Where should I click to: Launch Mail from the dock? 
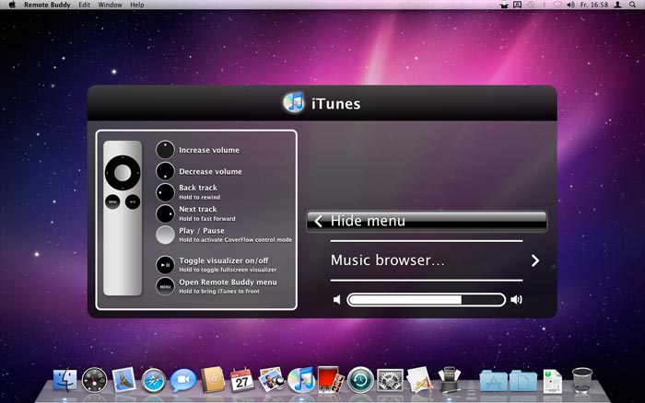[x=123, y=380]
